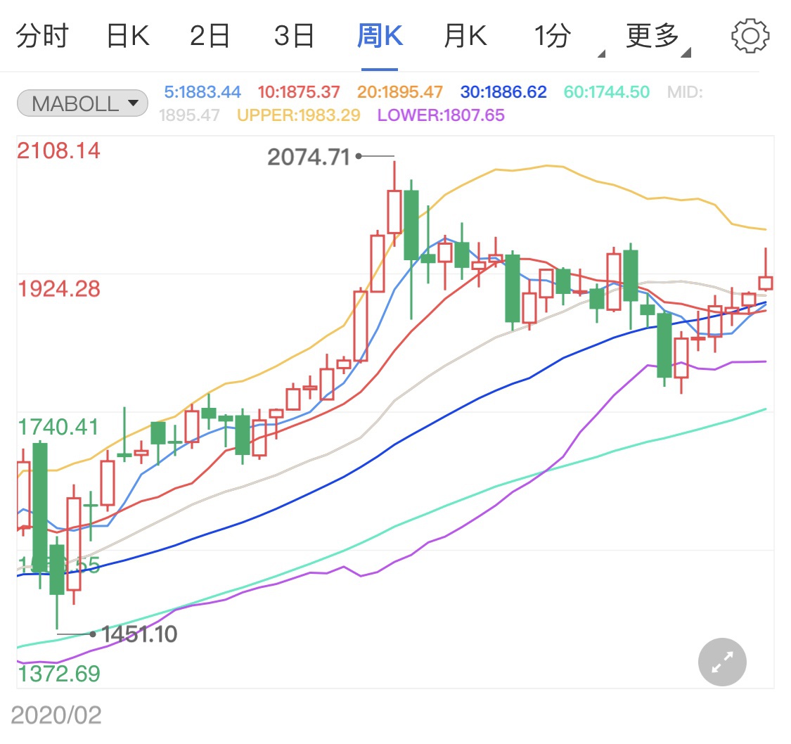Open the MABOLL indicator dropdown
Viewport: 791px width, 744px height.
[x=82, y=104]
